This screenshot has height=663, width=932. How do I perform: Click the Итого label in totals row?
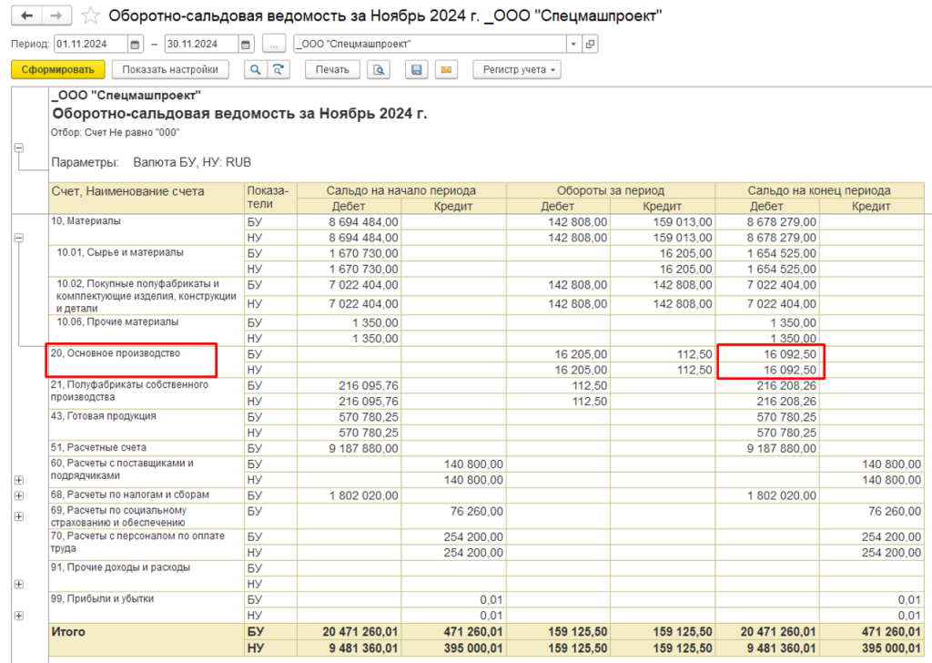pyautogui.click(x=68, y=632)
